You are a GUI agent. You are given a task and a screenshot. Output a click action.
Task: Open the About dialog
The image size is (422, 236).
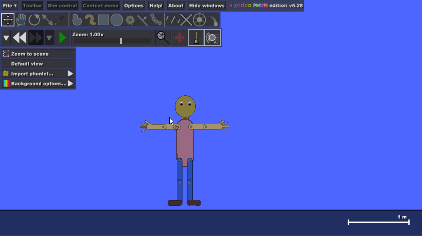point(176,6)
